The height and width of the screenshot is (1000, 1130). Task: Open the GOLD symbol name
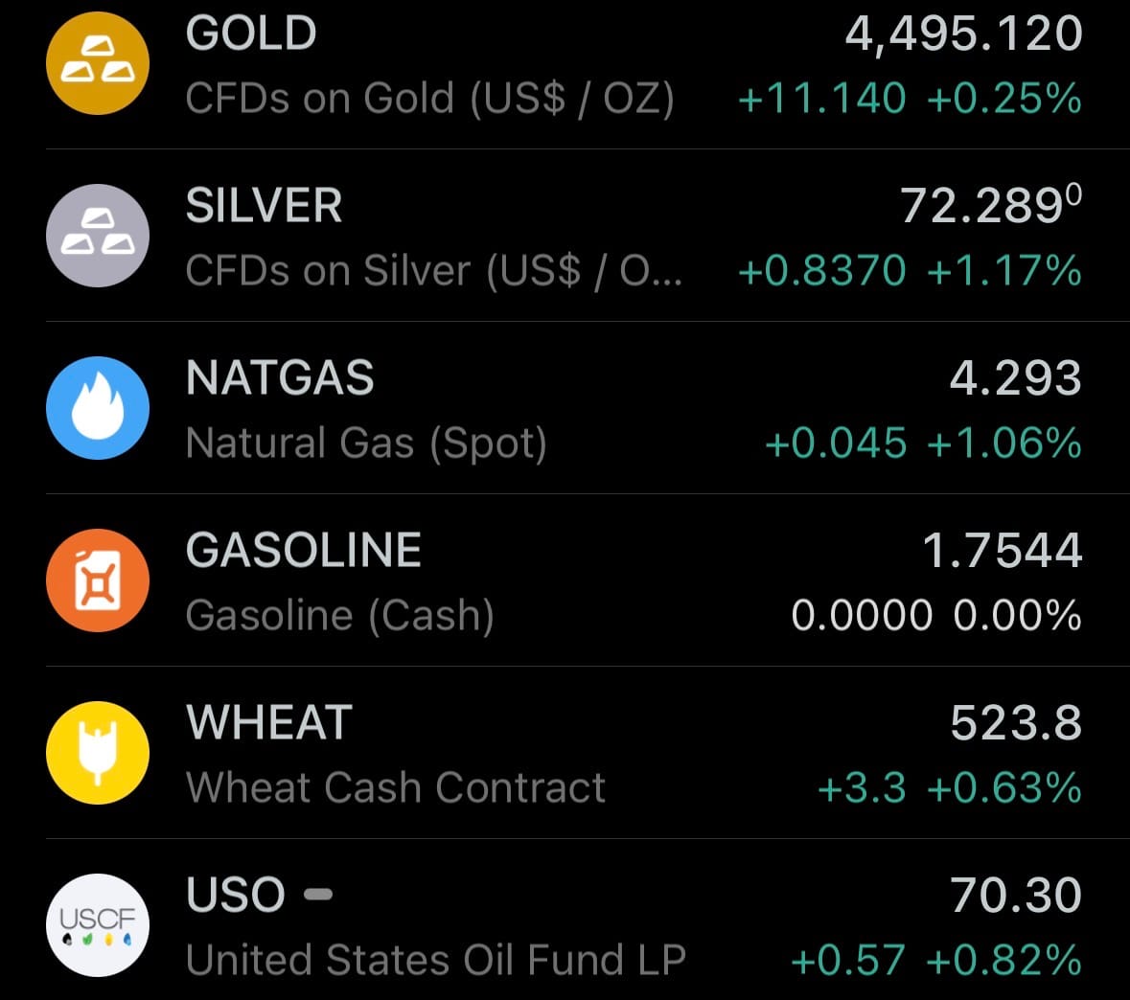tap(251, 34)
